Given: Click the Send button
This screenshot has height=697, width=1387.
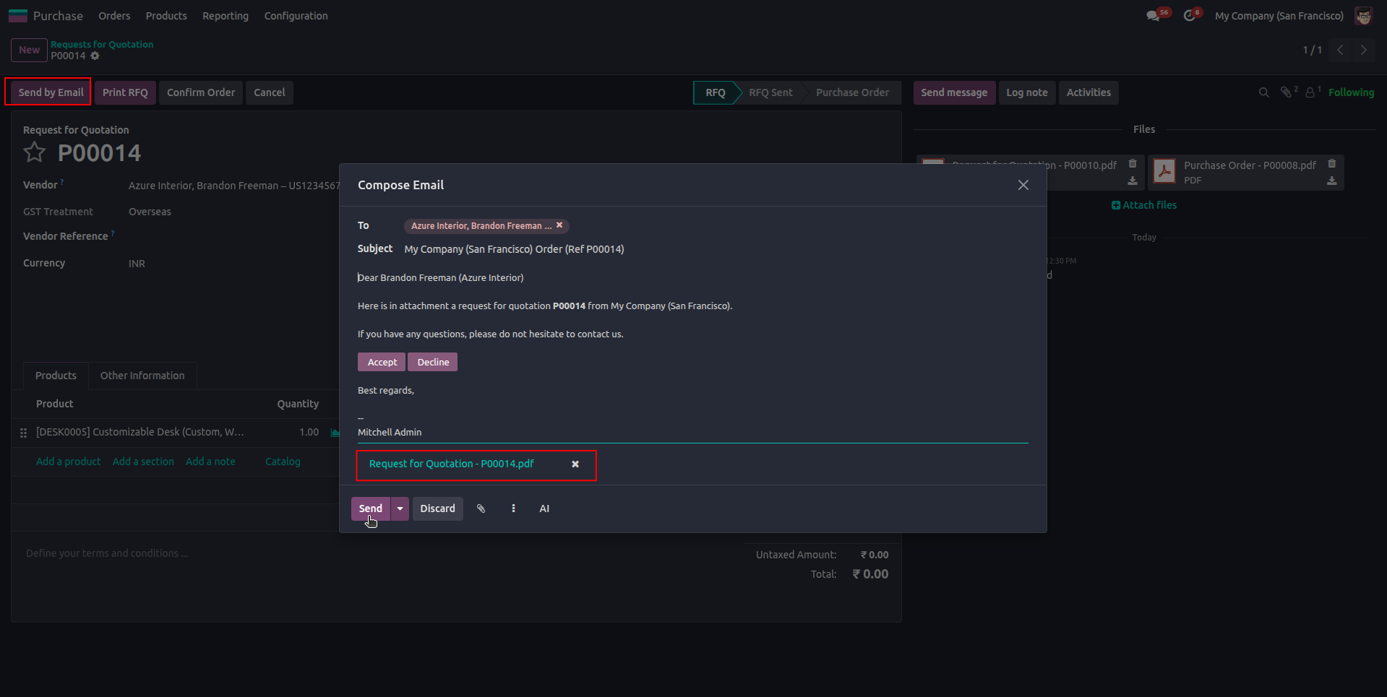Looking at the screenshot, I should coord(370,508).
